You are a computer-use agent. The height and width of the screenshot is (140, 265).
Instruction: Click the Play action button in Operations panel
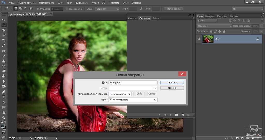(x=171, y=115)
